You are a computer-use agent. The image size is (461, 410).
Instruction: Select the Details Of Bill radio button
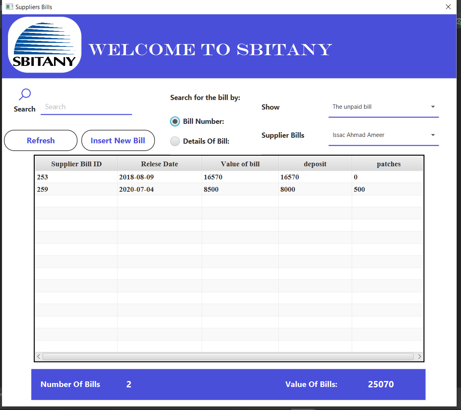coord(175,141)
